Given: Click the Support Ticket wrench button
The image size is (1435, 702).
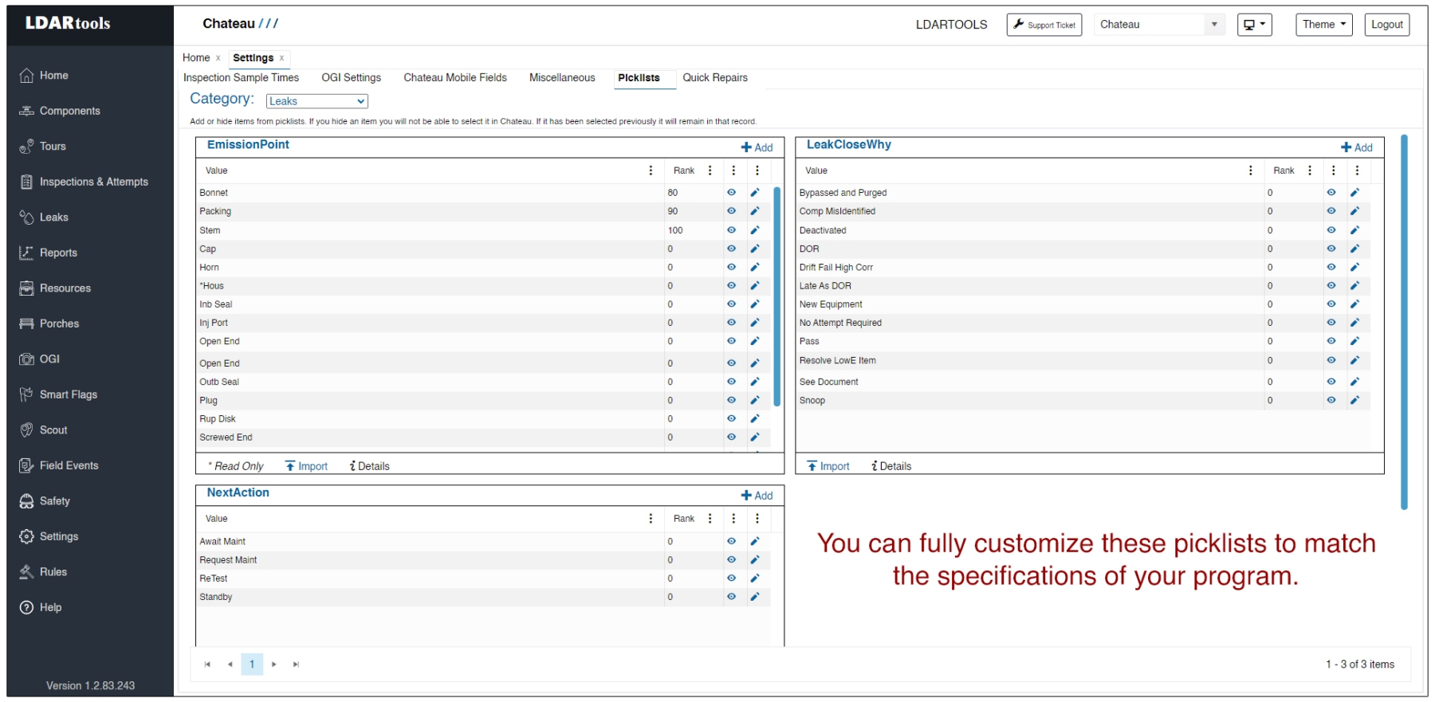Looking at the screenshot, I should tap(1044, 25).
